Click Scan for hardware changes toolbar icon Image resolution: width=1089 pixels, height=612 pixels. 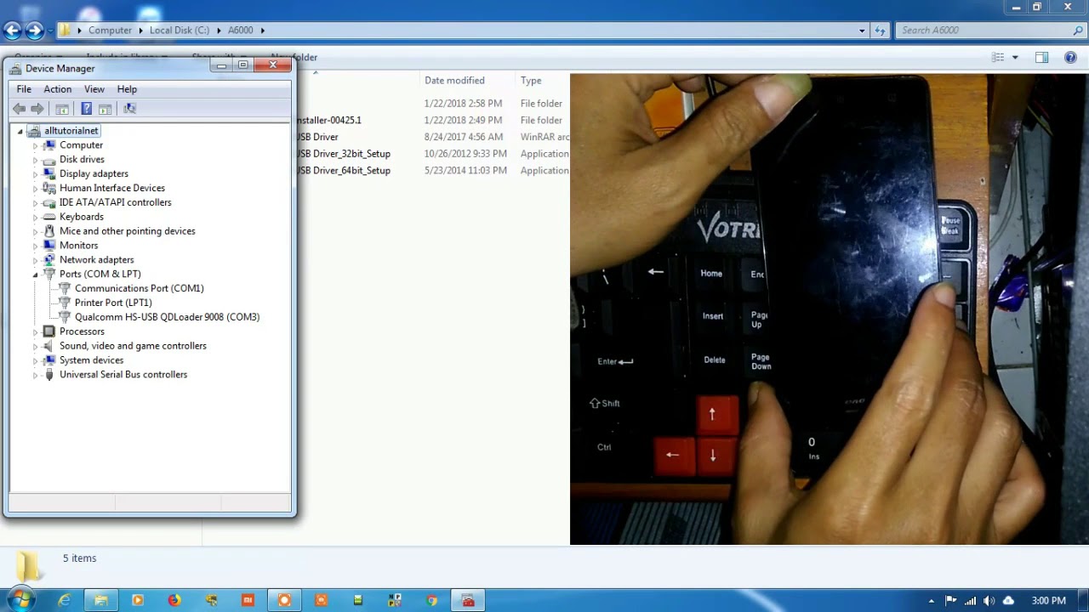[129, 109]
